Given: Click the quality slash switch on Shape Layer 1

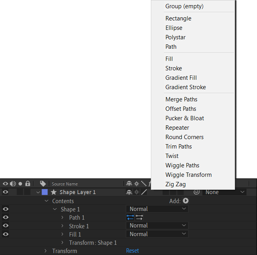Looking at the screenshot, I should point(144,192).
